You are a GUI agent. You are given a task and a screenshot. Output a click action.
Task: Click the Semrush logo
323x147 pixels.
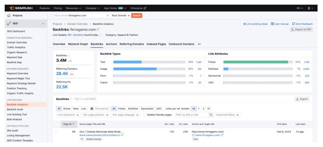click(x=21, y=8)
